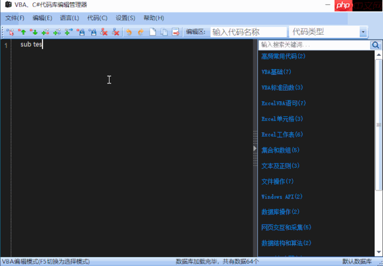
Task: Open the VBA标准函数(3) category
Action: (282, 87)
